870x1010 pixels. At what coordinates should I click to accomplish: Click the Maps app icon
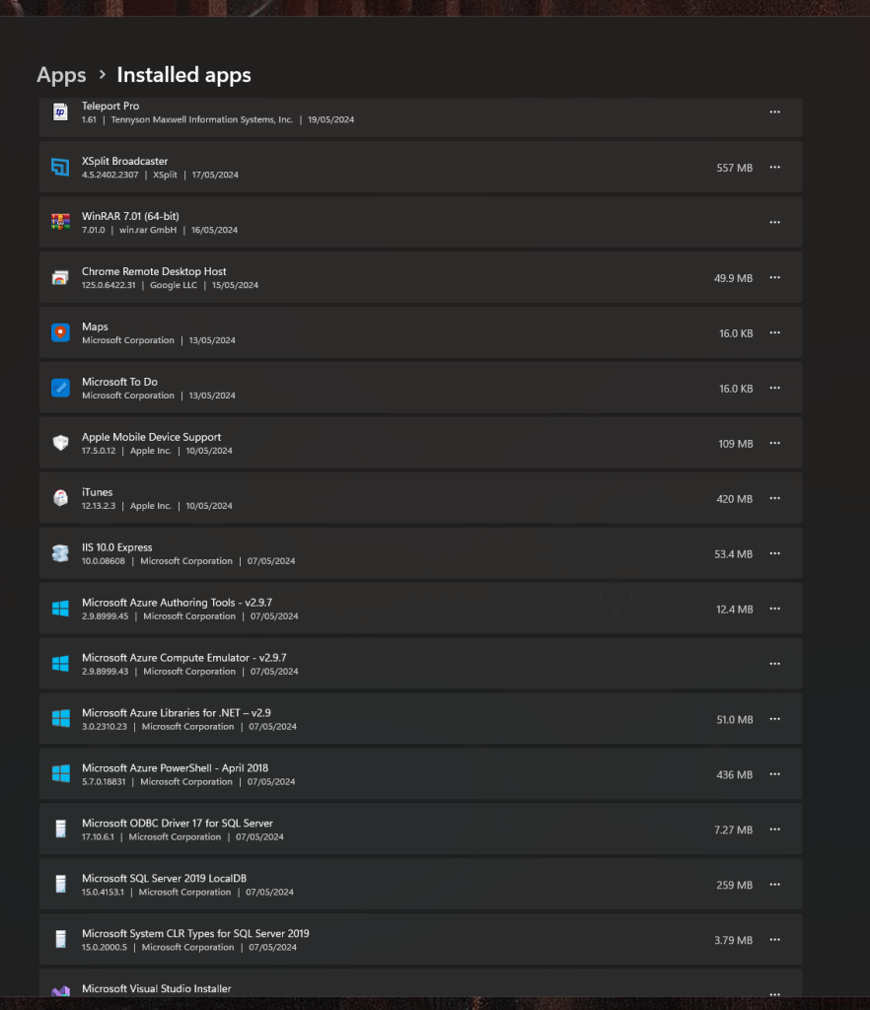pos(60,333)
